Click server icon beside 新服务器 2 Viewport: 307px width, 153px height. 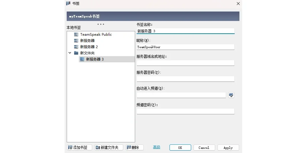click(76, 47)
